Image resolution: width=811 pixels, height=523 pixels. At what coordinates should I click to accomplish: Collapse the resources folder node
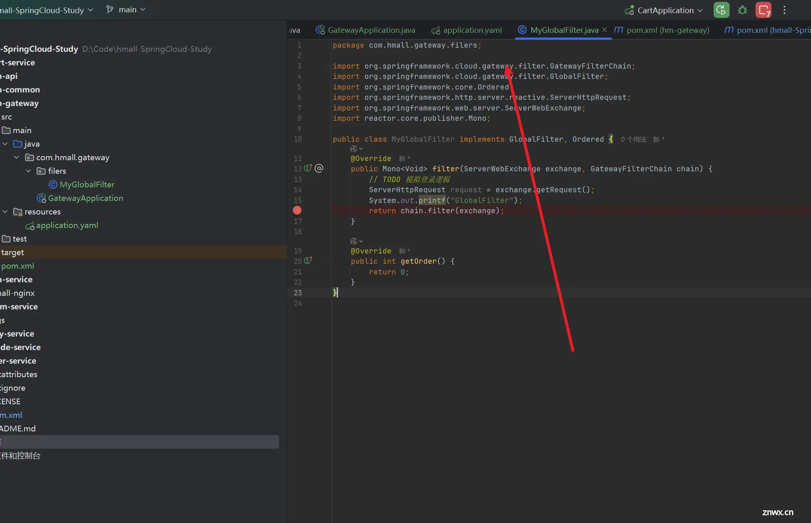(x=5, y=212)
